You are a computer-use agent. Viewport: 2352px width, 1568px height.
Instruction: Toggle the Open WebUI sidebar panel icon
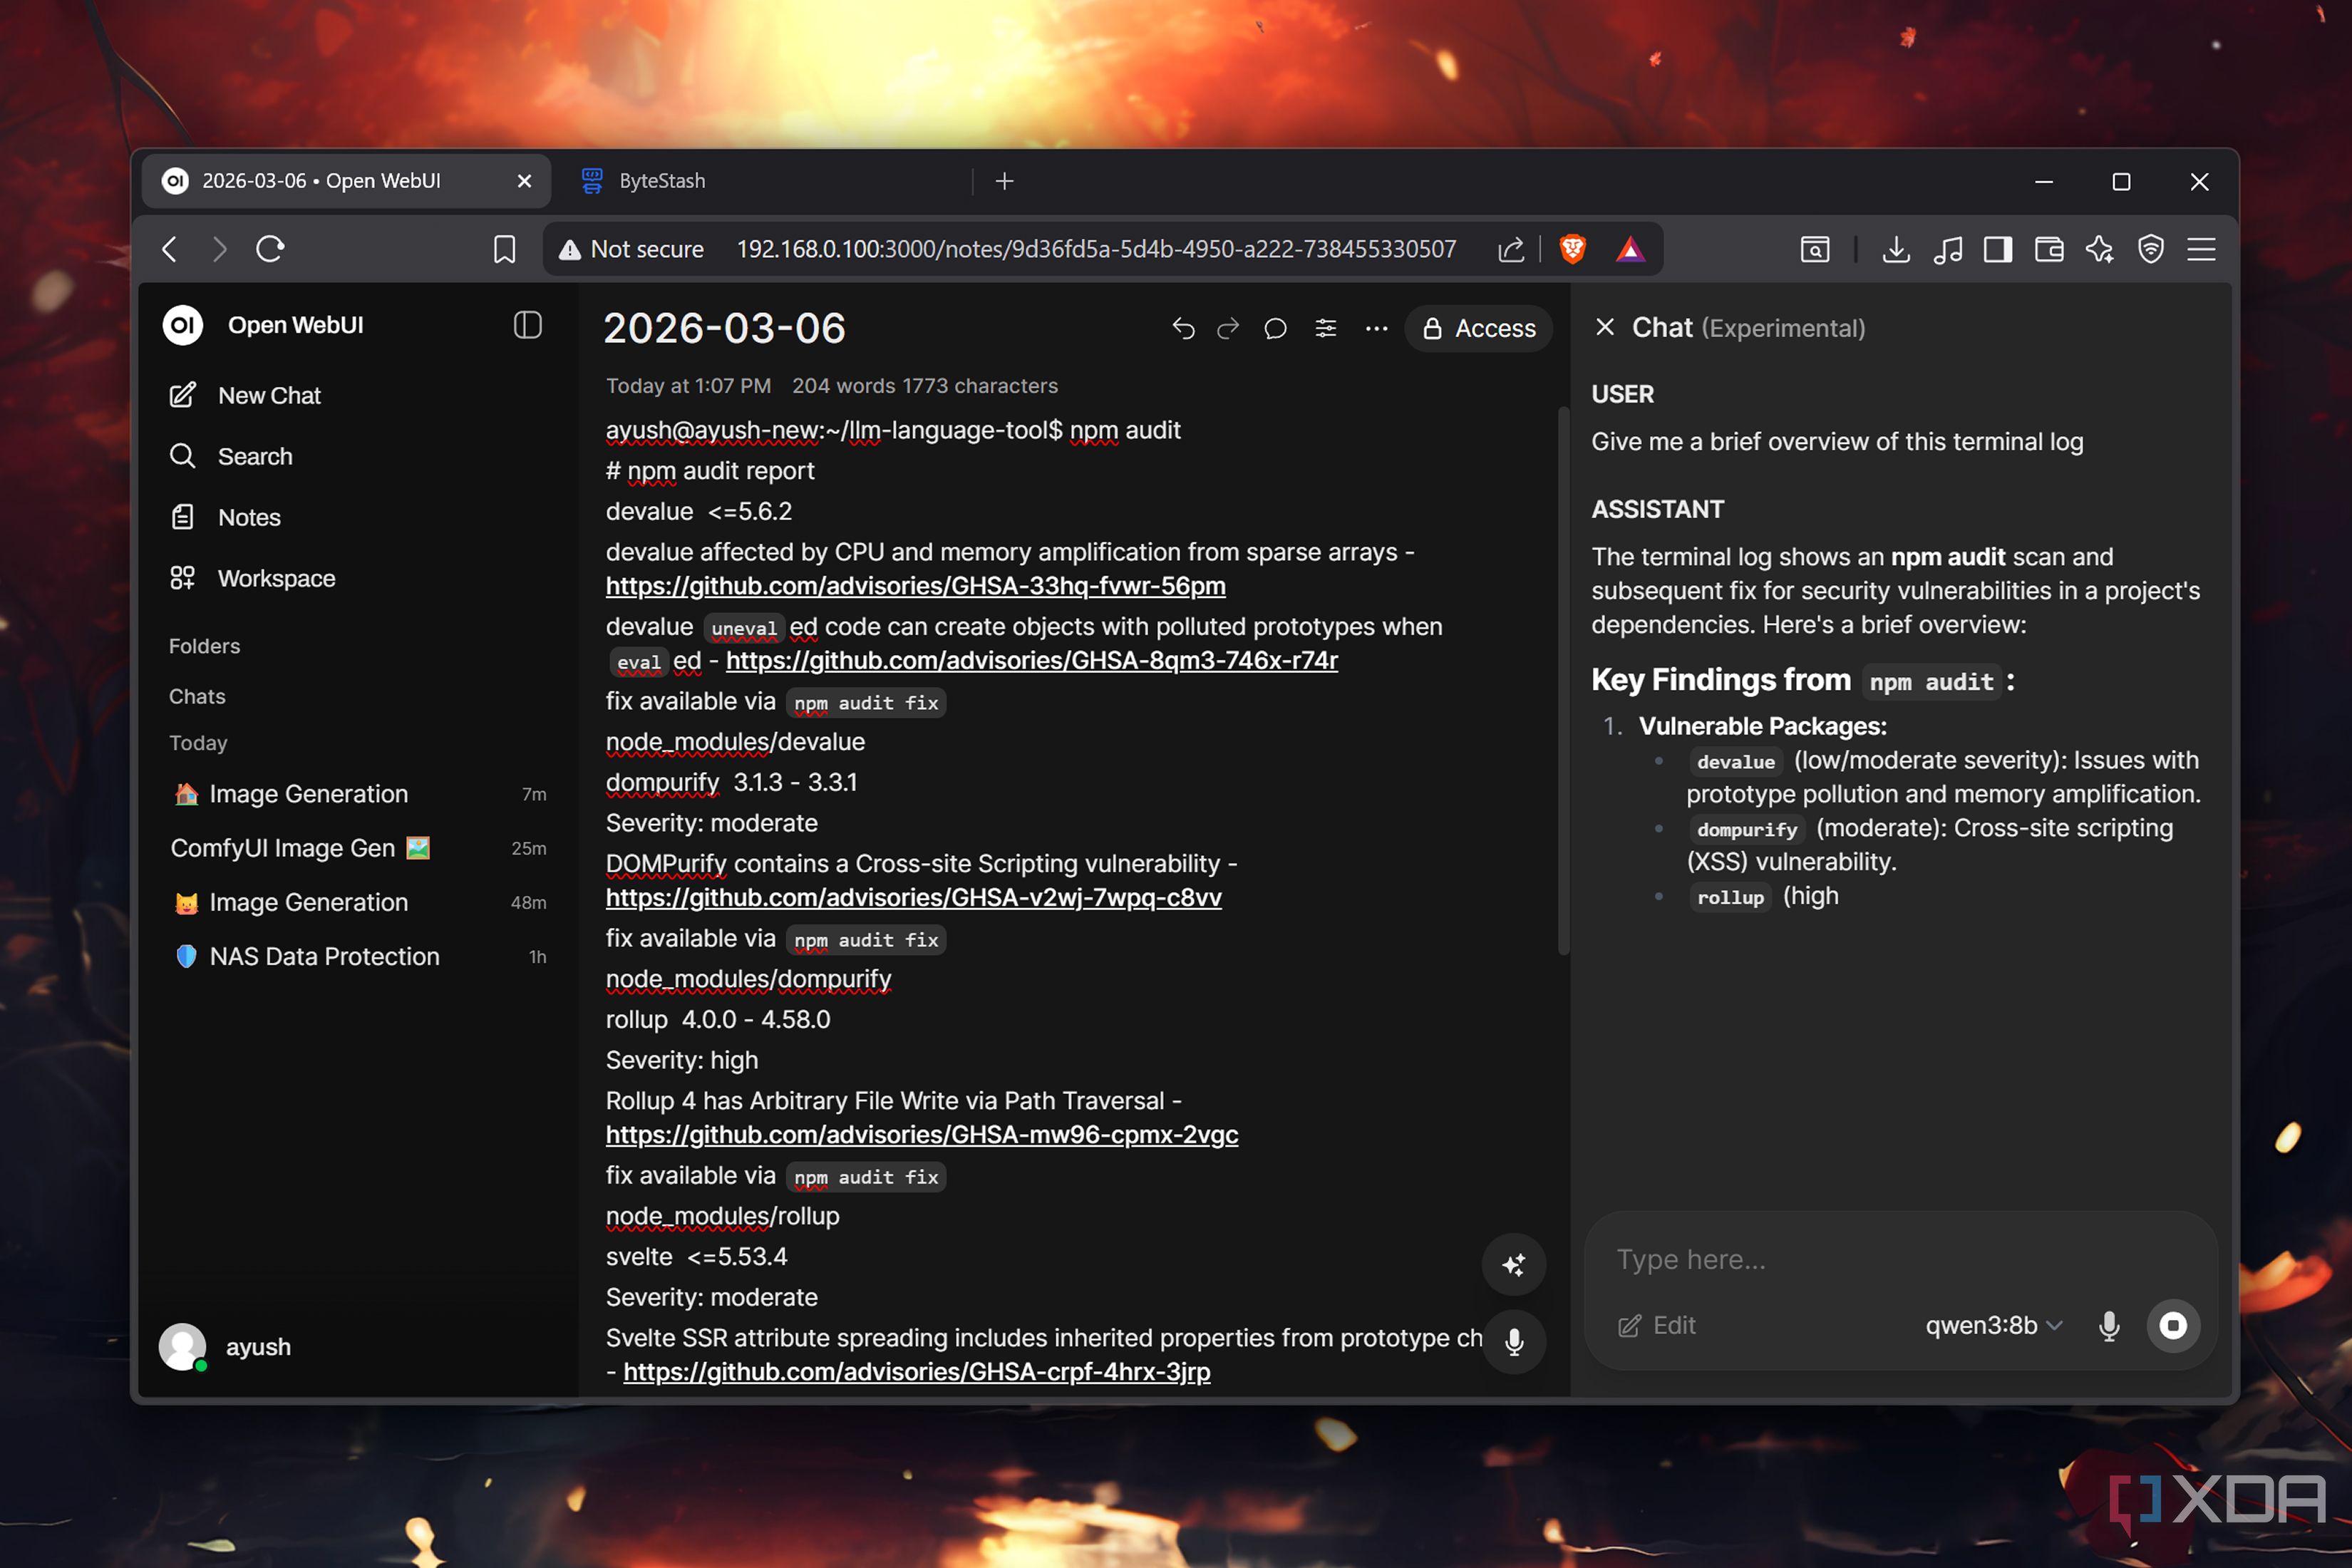tap(527, 325)
